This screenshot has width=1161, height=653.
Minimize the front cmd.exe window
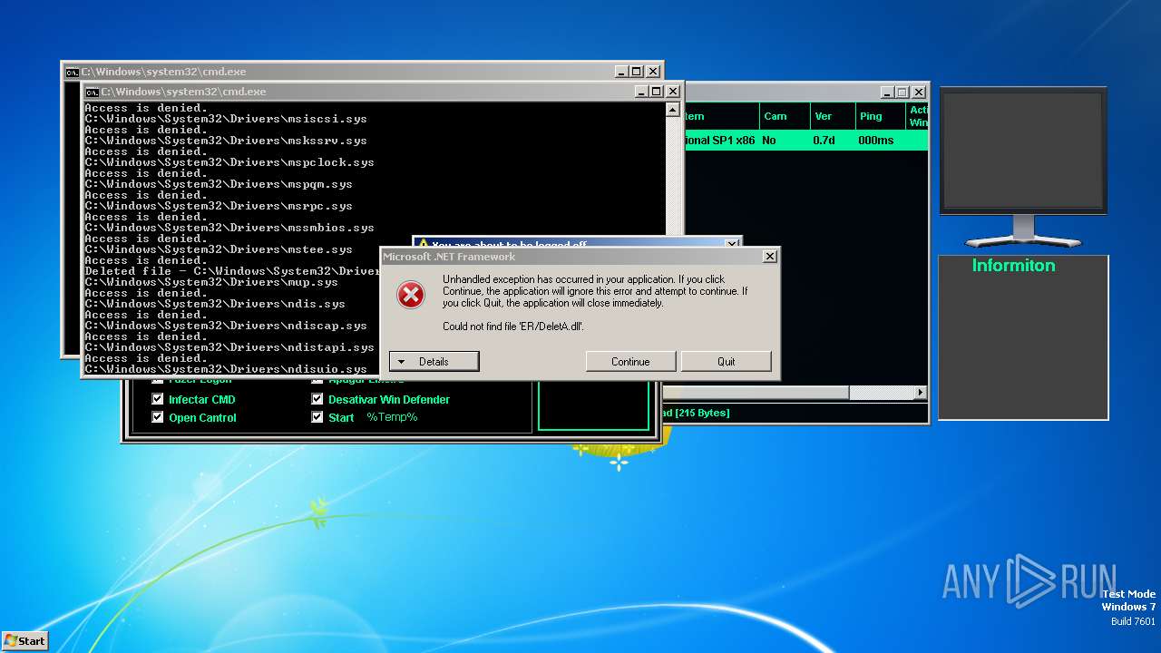point(640,92)
